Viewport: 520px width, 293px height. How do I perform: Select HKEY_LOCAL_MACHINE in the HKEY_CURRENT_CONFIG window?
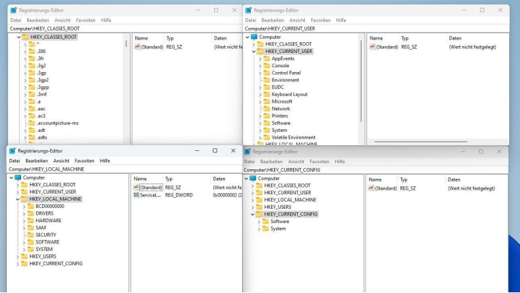[x=290, y=200]
